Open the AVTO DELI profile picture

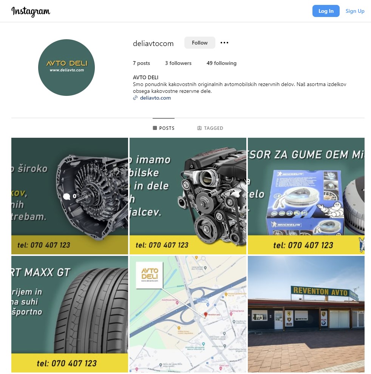(66, 68)
